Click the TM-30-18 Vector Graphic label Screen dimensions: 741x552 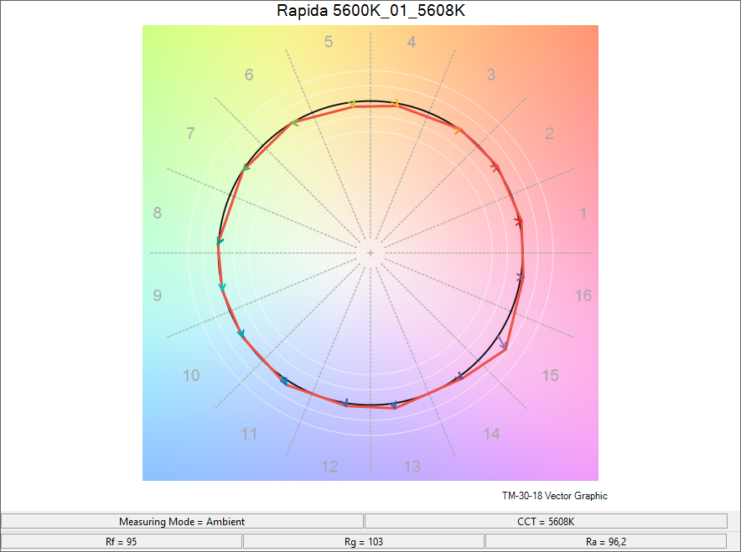(x=554, y=496)
